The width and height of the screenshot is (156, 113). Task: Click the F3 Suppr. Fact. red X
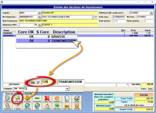tap(47, 99)
